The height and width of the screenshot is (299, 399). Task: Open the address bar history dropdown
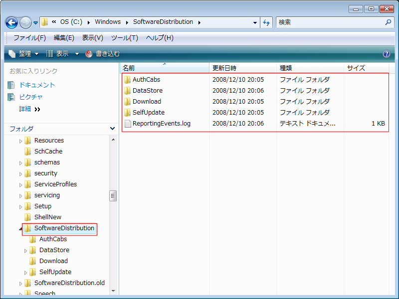click(x=255, y=22)
